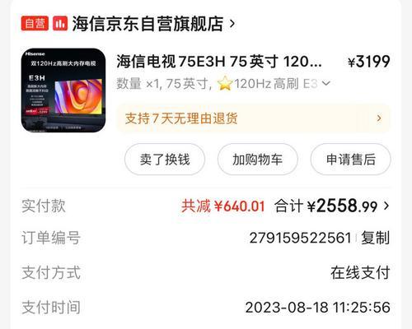This screenshot has width=412, height=329.
Task: Tap payment time 2023-08-18 11:25:56
Action: click(318, 308)
